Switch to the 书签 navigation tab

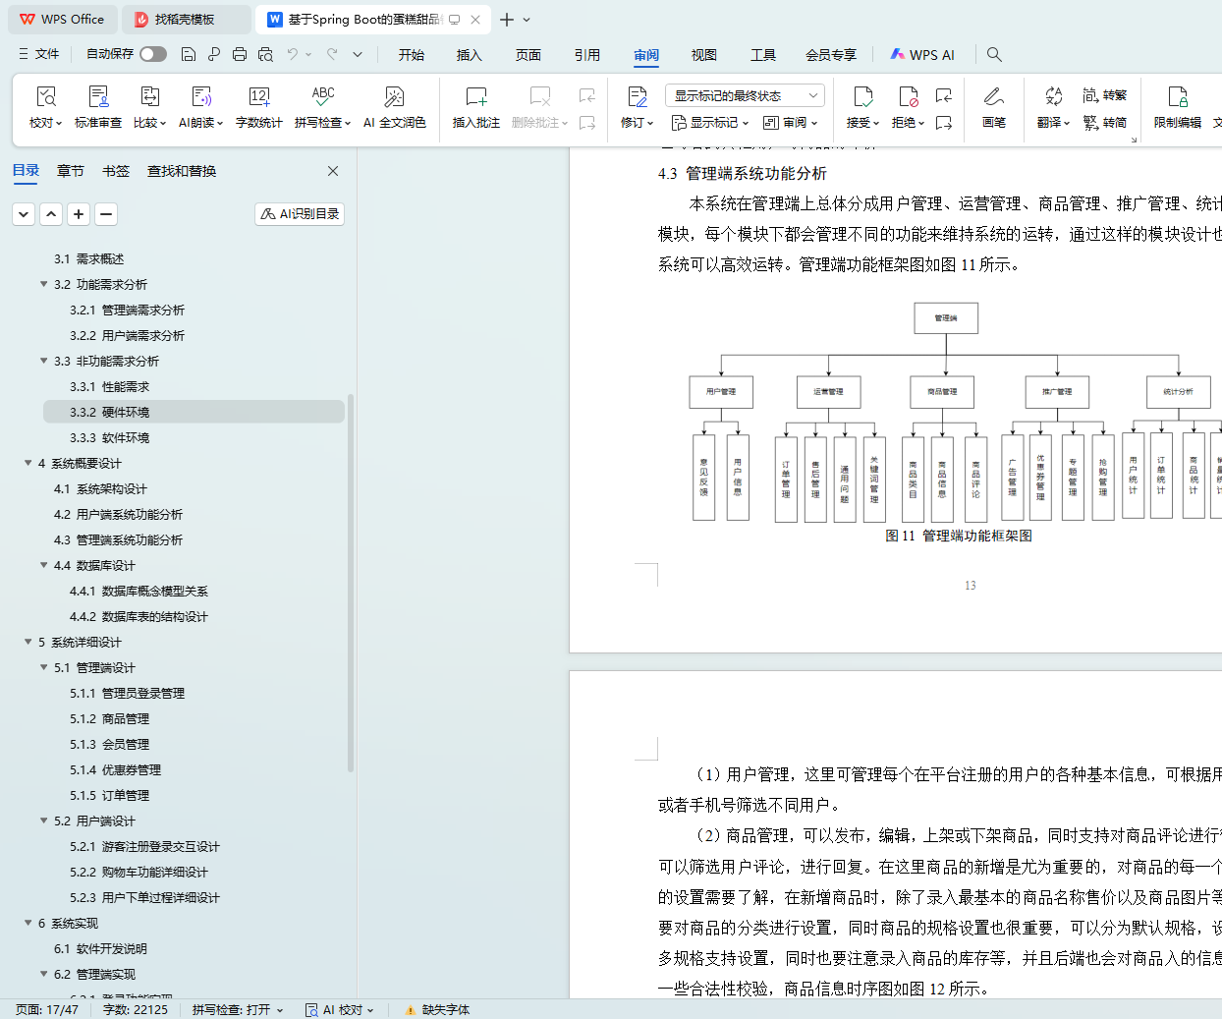coord(116,171)
